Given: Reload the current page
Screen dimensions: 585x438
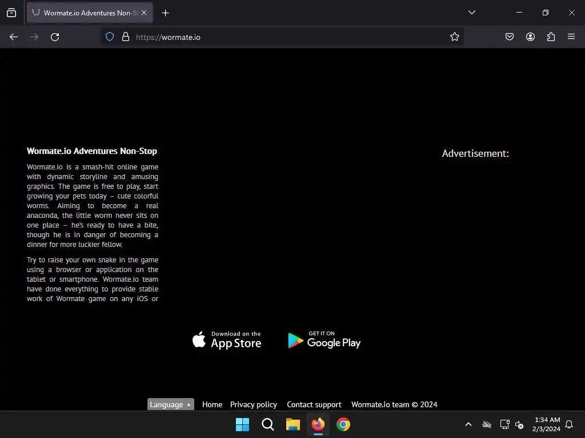Looking at the screenshot, I should (55, 37).
